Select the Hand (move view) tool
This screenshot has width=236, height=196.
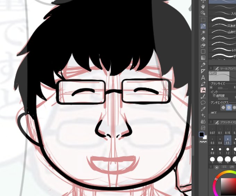(x=203, y=7)
